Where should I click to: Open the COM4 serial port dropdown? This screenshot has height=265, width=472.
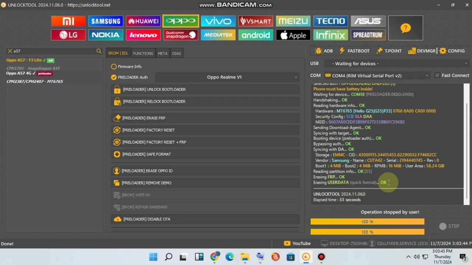pyautogui.click(x=377, y=75)
